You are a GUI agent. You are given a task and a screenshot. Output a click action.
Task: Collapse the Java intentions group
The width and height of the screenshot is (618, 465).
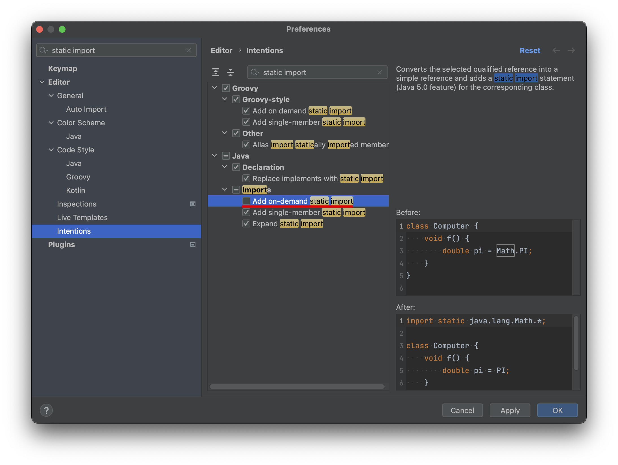(215, 156)
